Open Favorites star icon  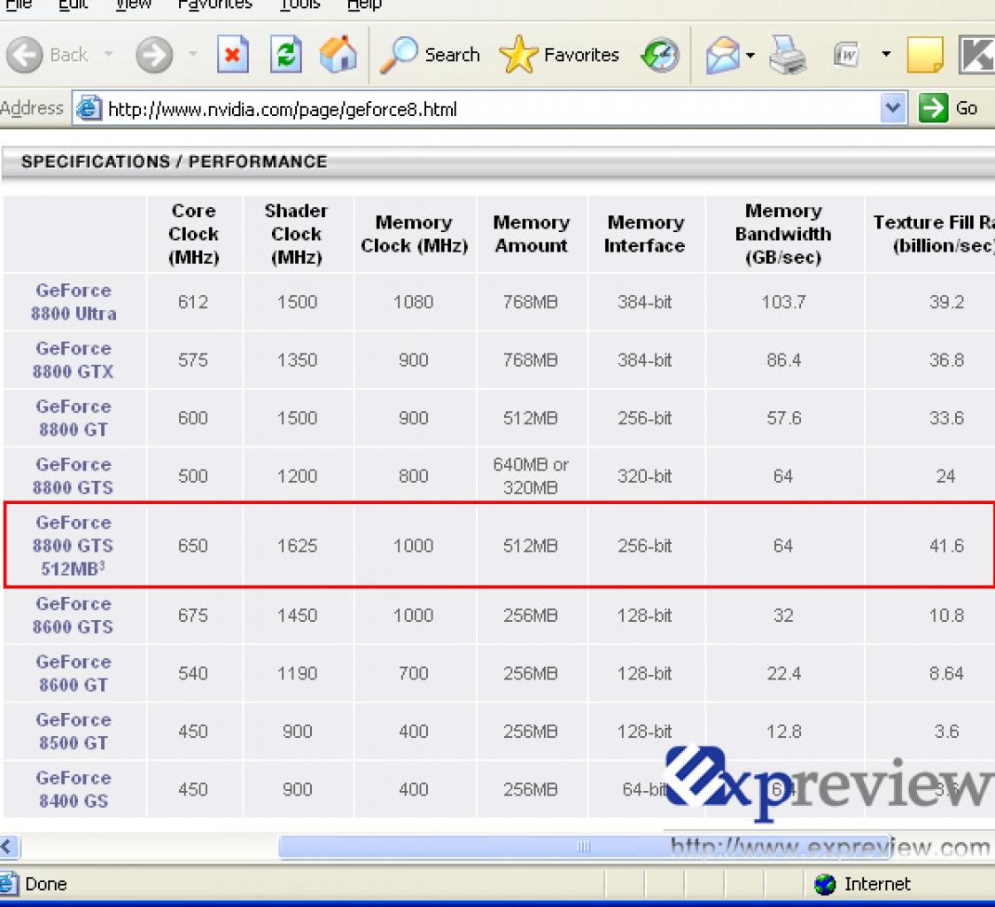pos(517,55)
